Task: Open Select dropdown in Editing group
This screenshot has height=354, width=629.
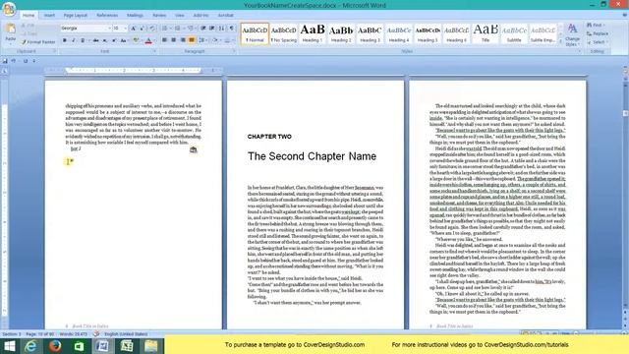Action: pyautogui.click(x=598, y=42)
